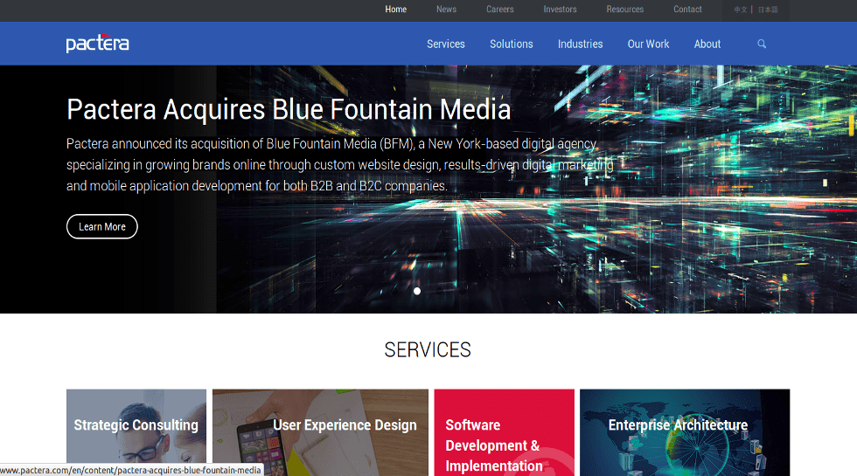Go to the News page link
The image size is (857, 476).
(446, 10)
